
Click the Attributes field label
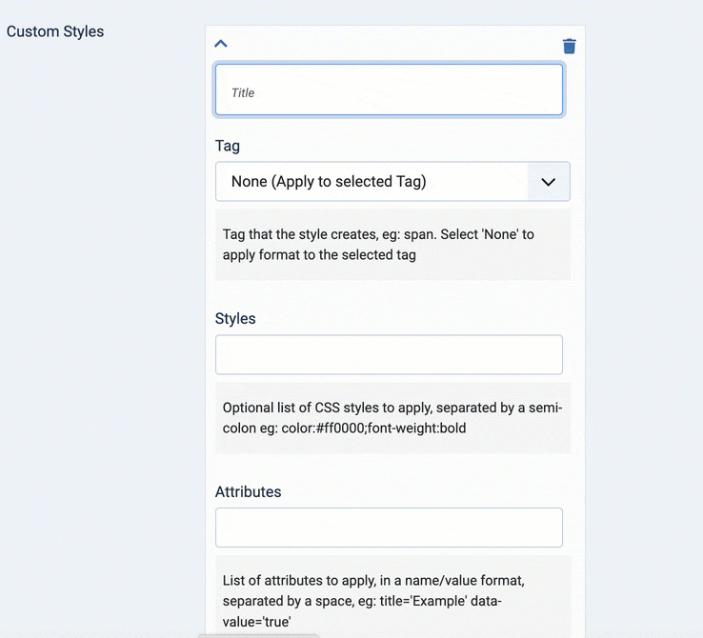248,491
